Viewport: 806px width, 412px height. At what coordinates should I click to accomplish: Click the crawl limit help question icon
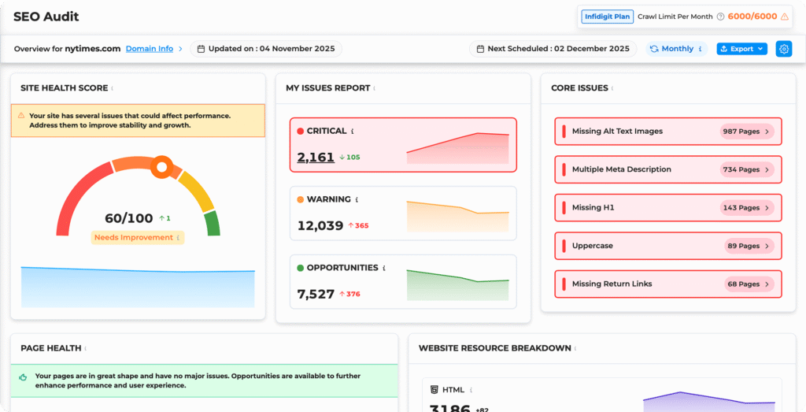[x=720, y=17]
